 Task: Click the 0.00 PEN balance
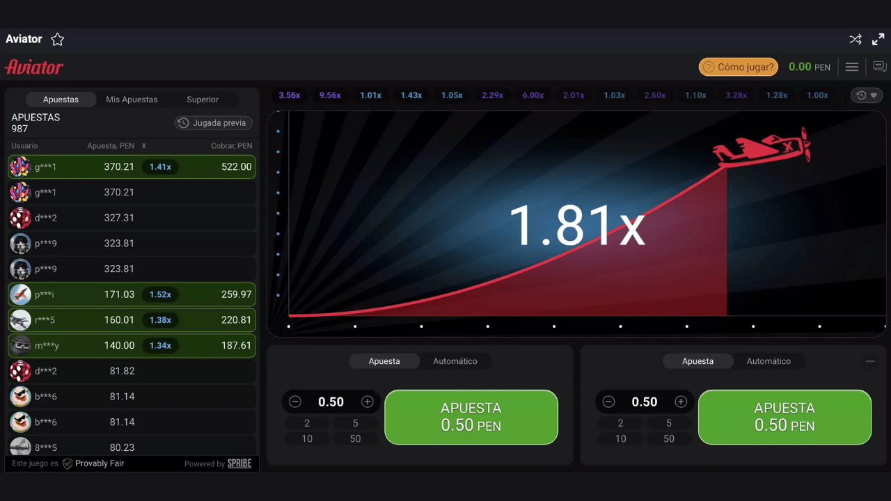click(x=809, y=67)
